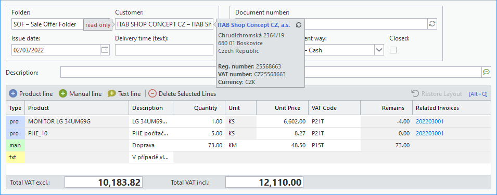Viewport: 497px width, 195px height.
Task: Sort by the Remains column header
Action: click(386, 108)
